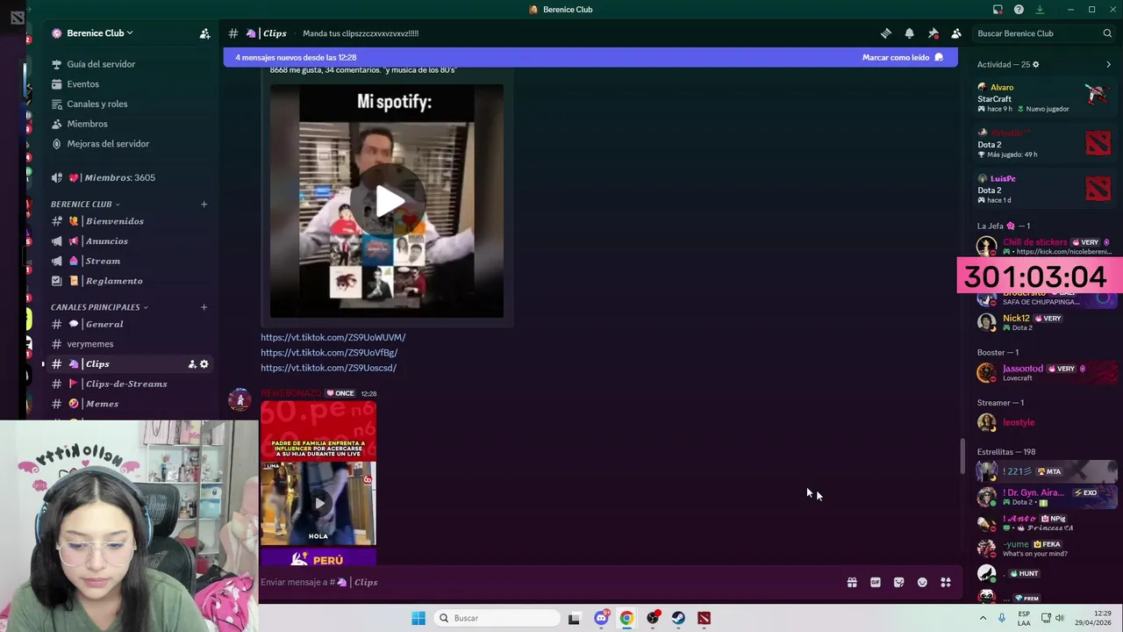Click the taskbar Buscar search box
Screen dimensions: 1123x632
(x=497, y=618)
